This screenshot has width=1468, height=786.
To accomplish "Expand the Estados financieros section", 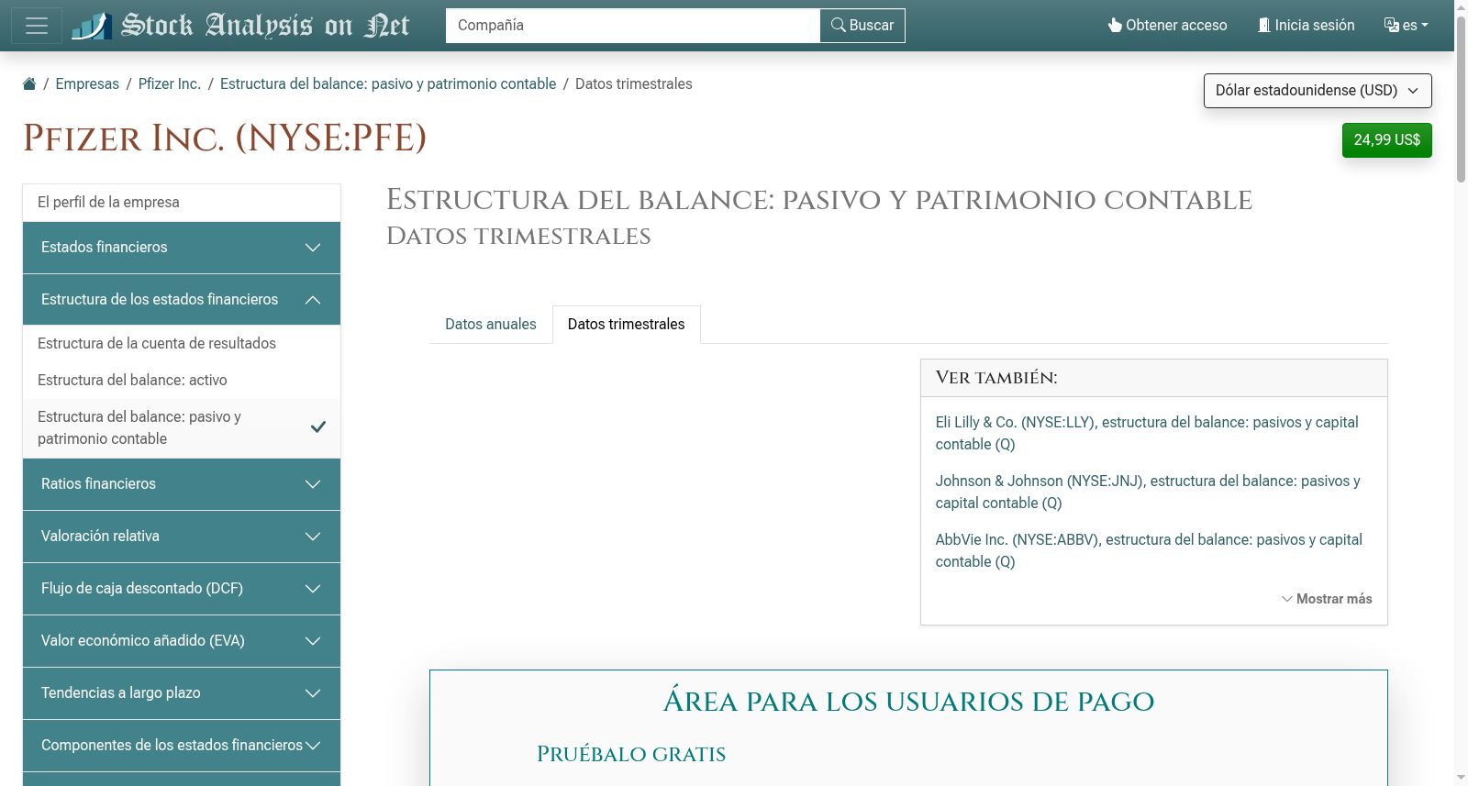I will (x=182, y=248).
